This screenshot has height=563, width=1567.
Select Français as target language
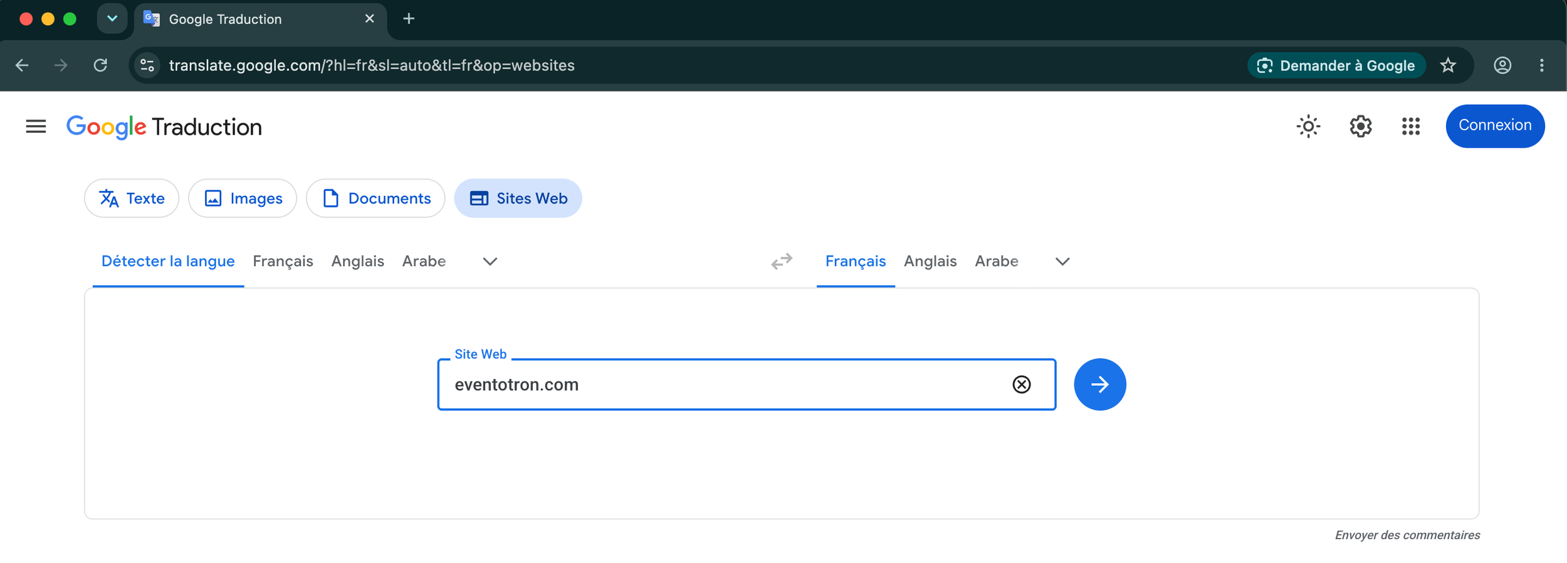tap(856, 261)
